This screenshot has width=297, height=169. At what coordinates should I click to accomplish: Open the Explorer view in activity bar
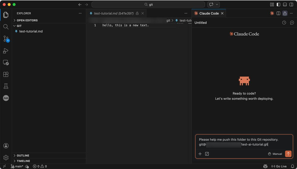[x=6, y=15]
